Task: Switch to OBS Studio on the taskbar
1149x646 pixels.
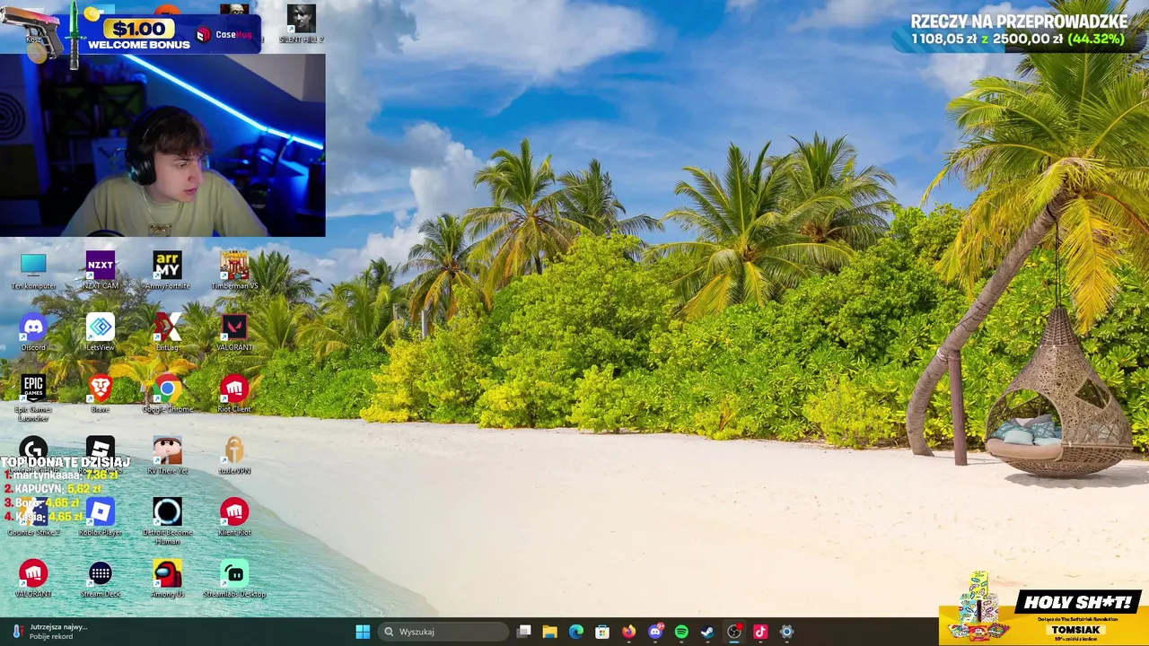Action: pos(734,632)
